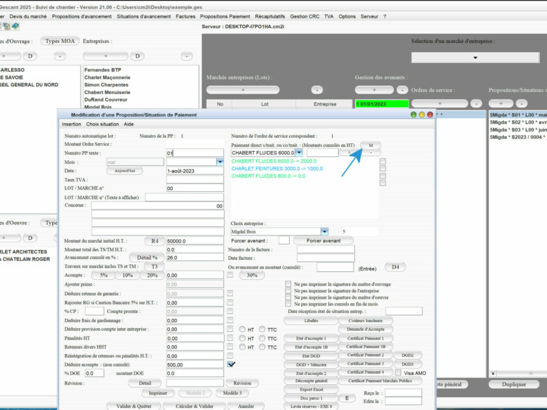
Task: Apply the 20% acompte button
Action: (152, 275)
